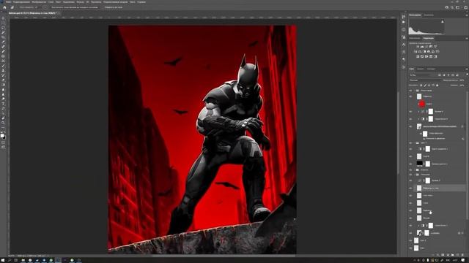Toggle visibility of the bottom-most layer
The height and width of the screenshot is (263, 469).
coord(410,248)
